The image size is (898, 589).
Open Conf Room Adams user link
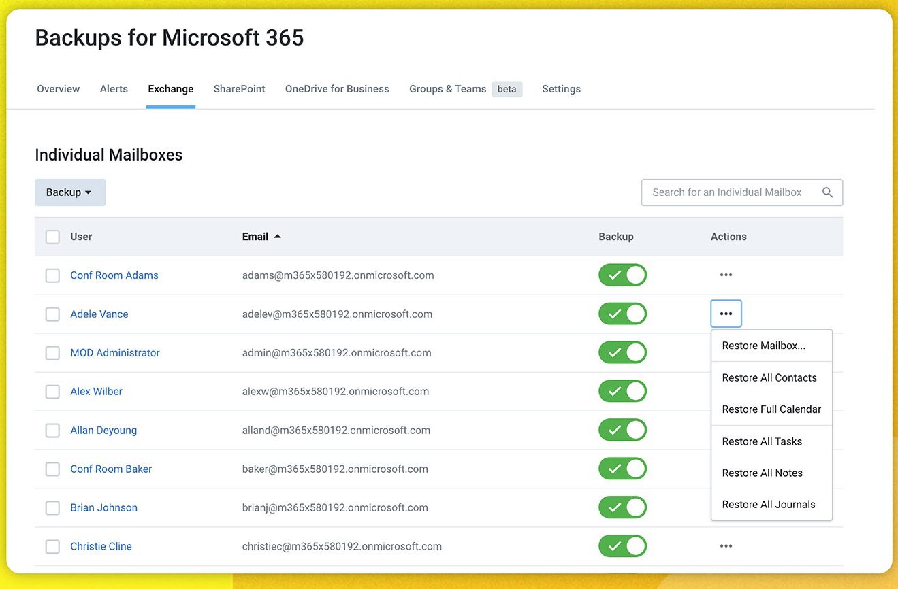pyautogui.click(x=114, y=275)
